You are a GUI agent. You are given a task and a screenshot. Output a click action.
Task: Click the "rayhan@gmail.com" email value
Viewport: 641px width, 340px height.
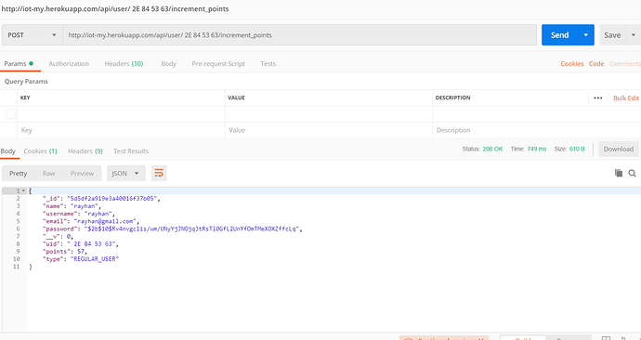point(108,221)
